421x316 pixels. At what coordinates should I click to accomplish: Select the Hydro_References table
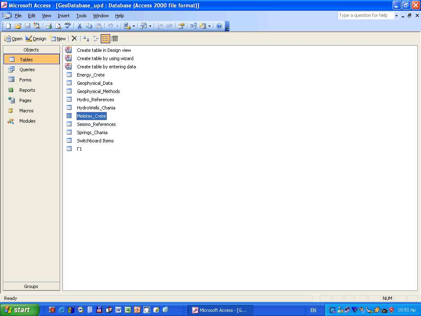click(95, 100)
